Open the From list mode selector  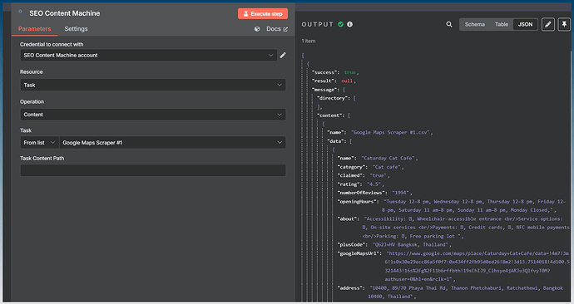click(40, 143)
